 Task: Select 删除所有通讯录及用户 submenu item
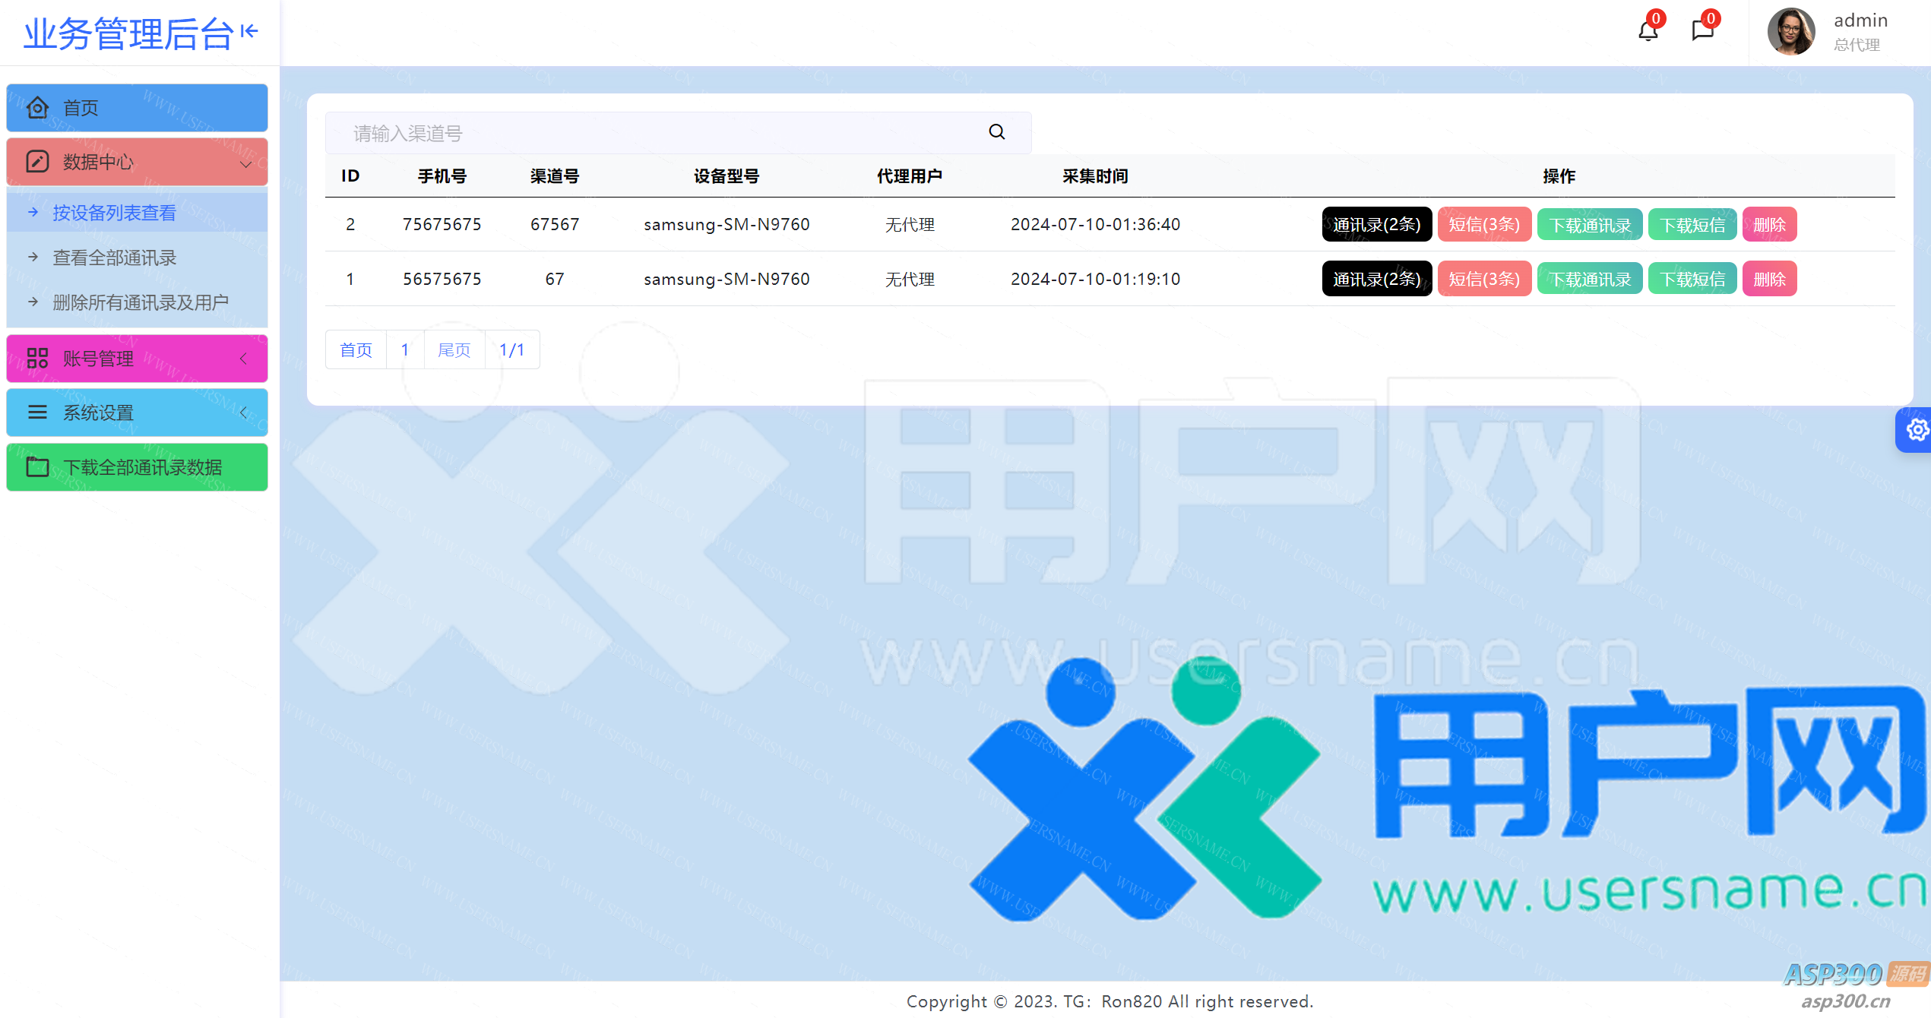tap(140, 302)
